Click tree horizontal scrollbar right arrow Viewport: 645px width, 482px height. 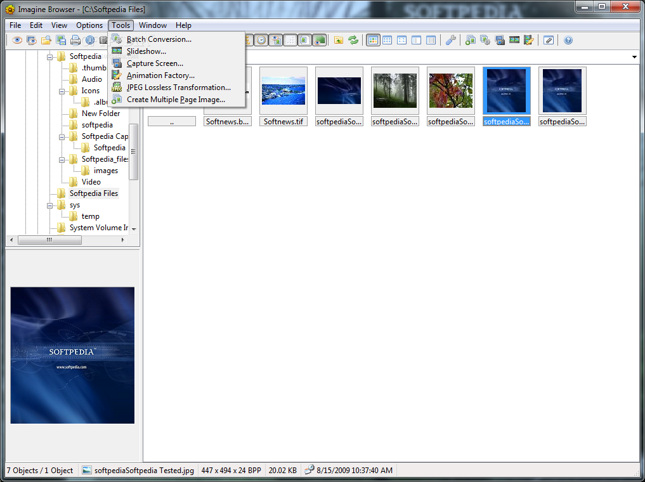point(122,240)
